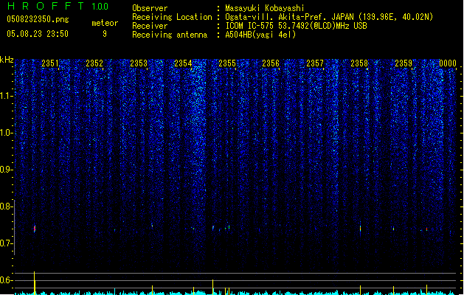Click the meteor count label
The image size is (464, 295).
[105, 23]
